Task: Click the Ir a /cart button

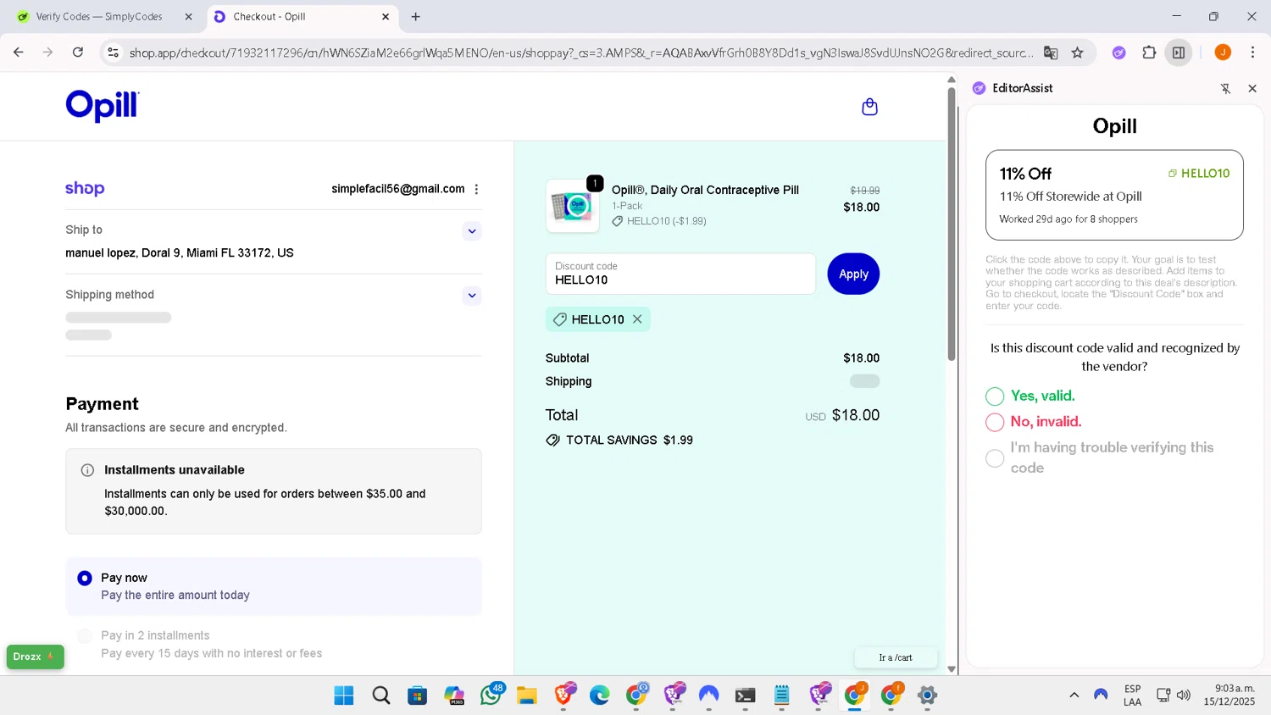Action: click(896, 657)
